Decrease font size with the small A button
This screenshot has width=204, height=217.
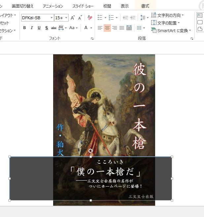pos(80,18)
